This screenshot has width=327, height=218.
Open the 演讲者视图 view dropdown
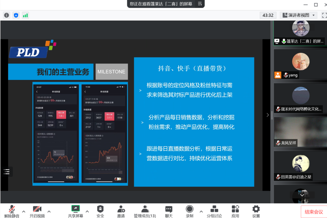coord(299,15)
